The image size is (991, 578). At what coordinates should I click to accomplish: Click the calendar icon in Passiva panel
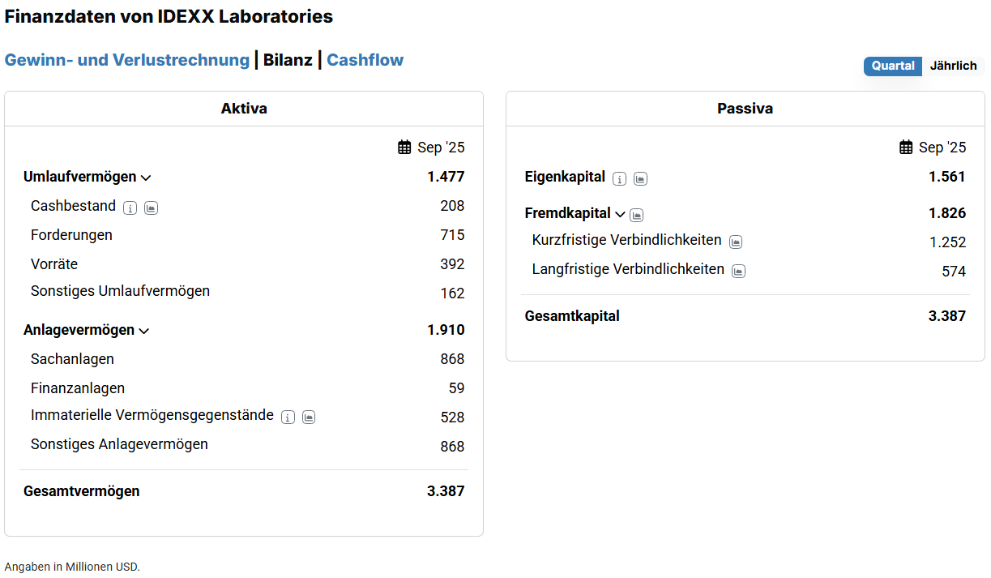click(x=907, y=148)
